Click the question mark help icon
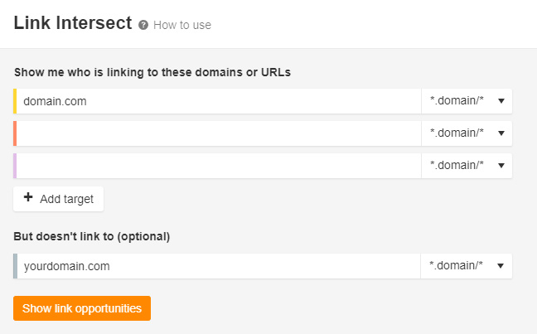The width and height of the screenshot is (537, 334). 144,25
